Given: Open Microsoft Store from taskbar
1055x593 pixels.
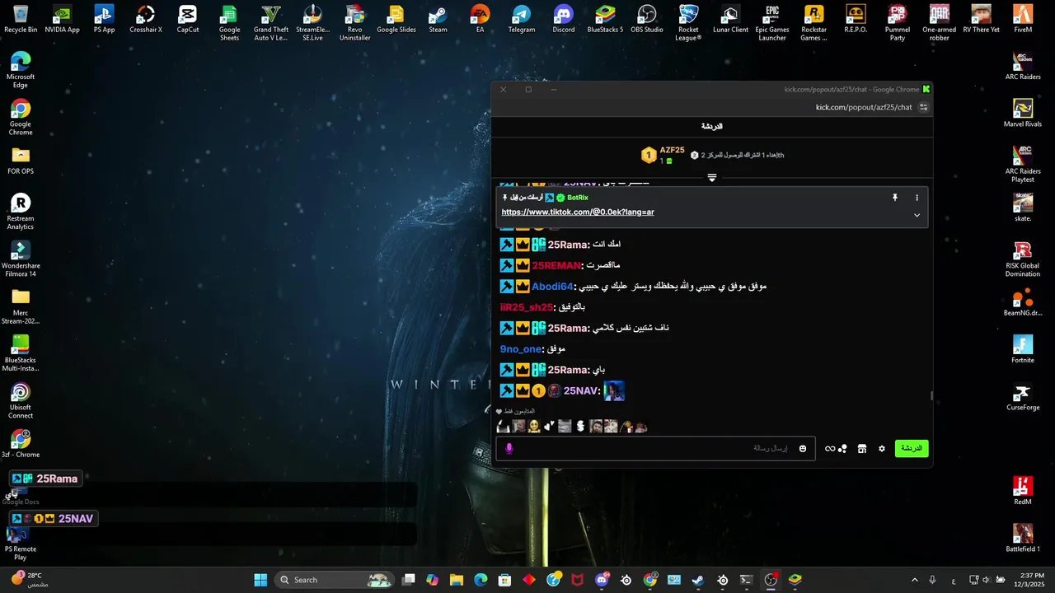Looking at the screenshot, I should (504, 580).
